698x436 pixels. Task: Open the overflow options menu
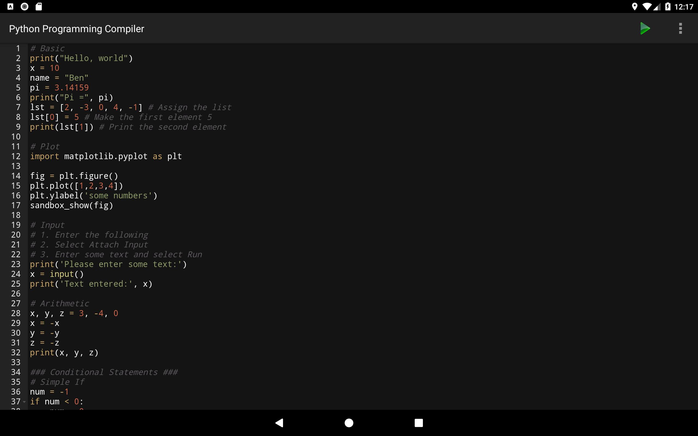[680, 28]
